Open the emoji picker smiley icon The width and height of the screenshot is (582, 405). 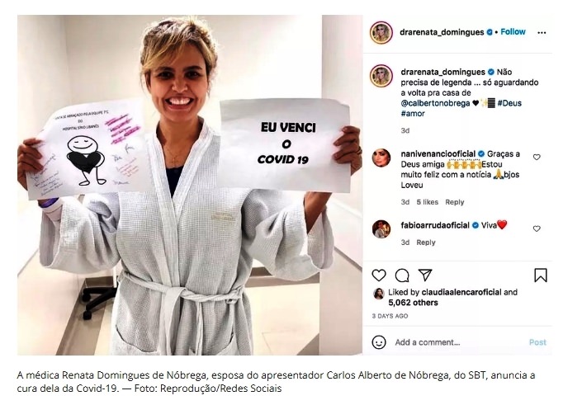379,342
